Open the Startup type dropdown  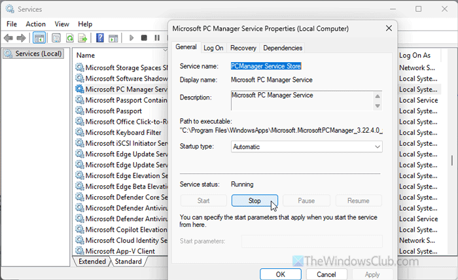pyautogui.click(x=307, y=147)
